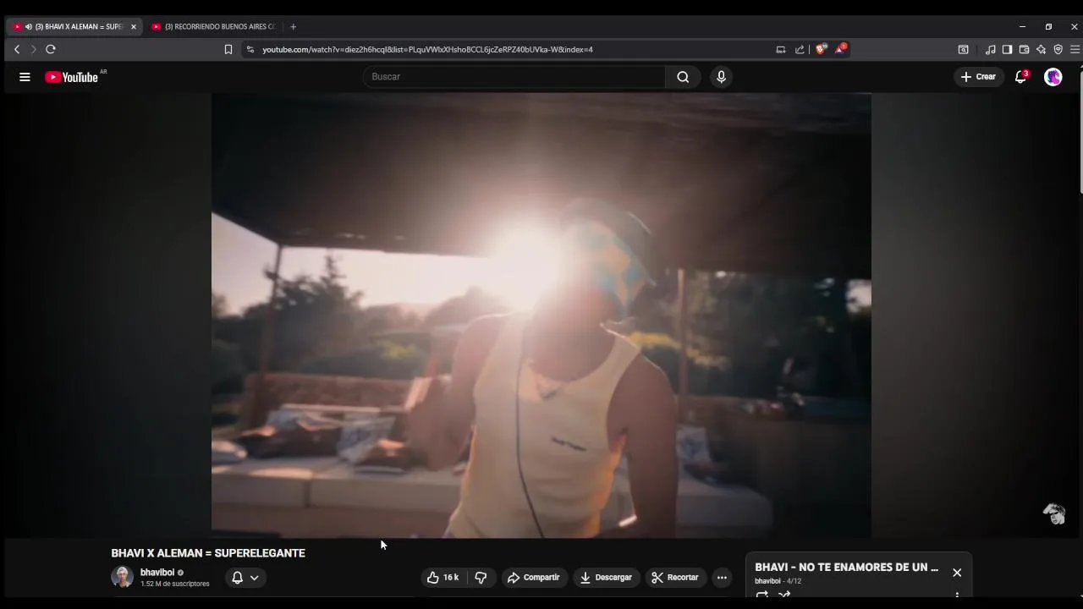Open site information icon in address bar
Image resolution: width=1083 pixels, height=609 pixels.
250,50
